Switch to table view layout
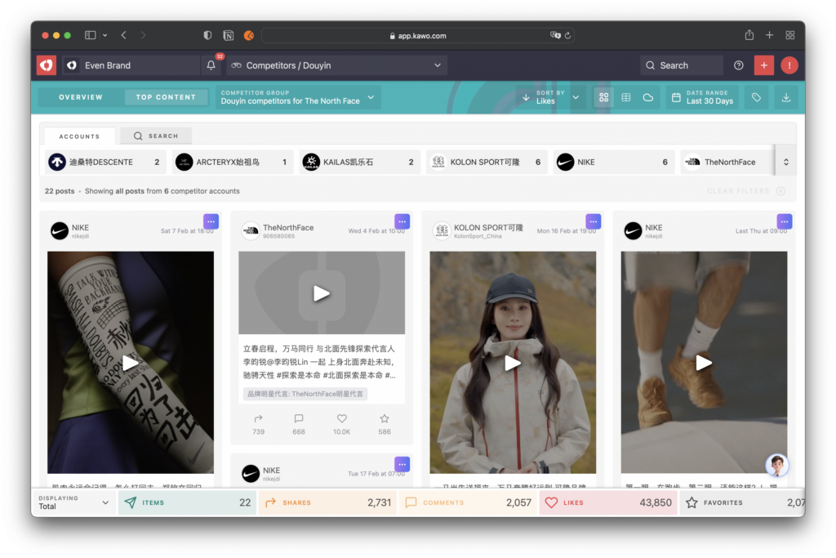 (x=626, y=97)
